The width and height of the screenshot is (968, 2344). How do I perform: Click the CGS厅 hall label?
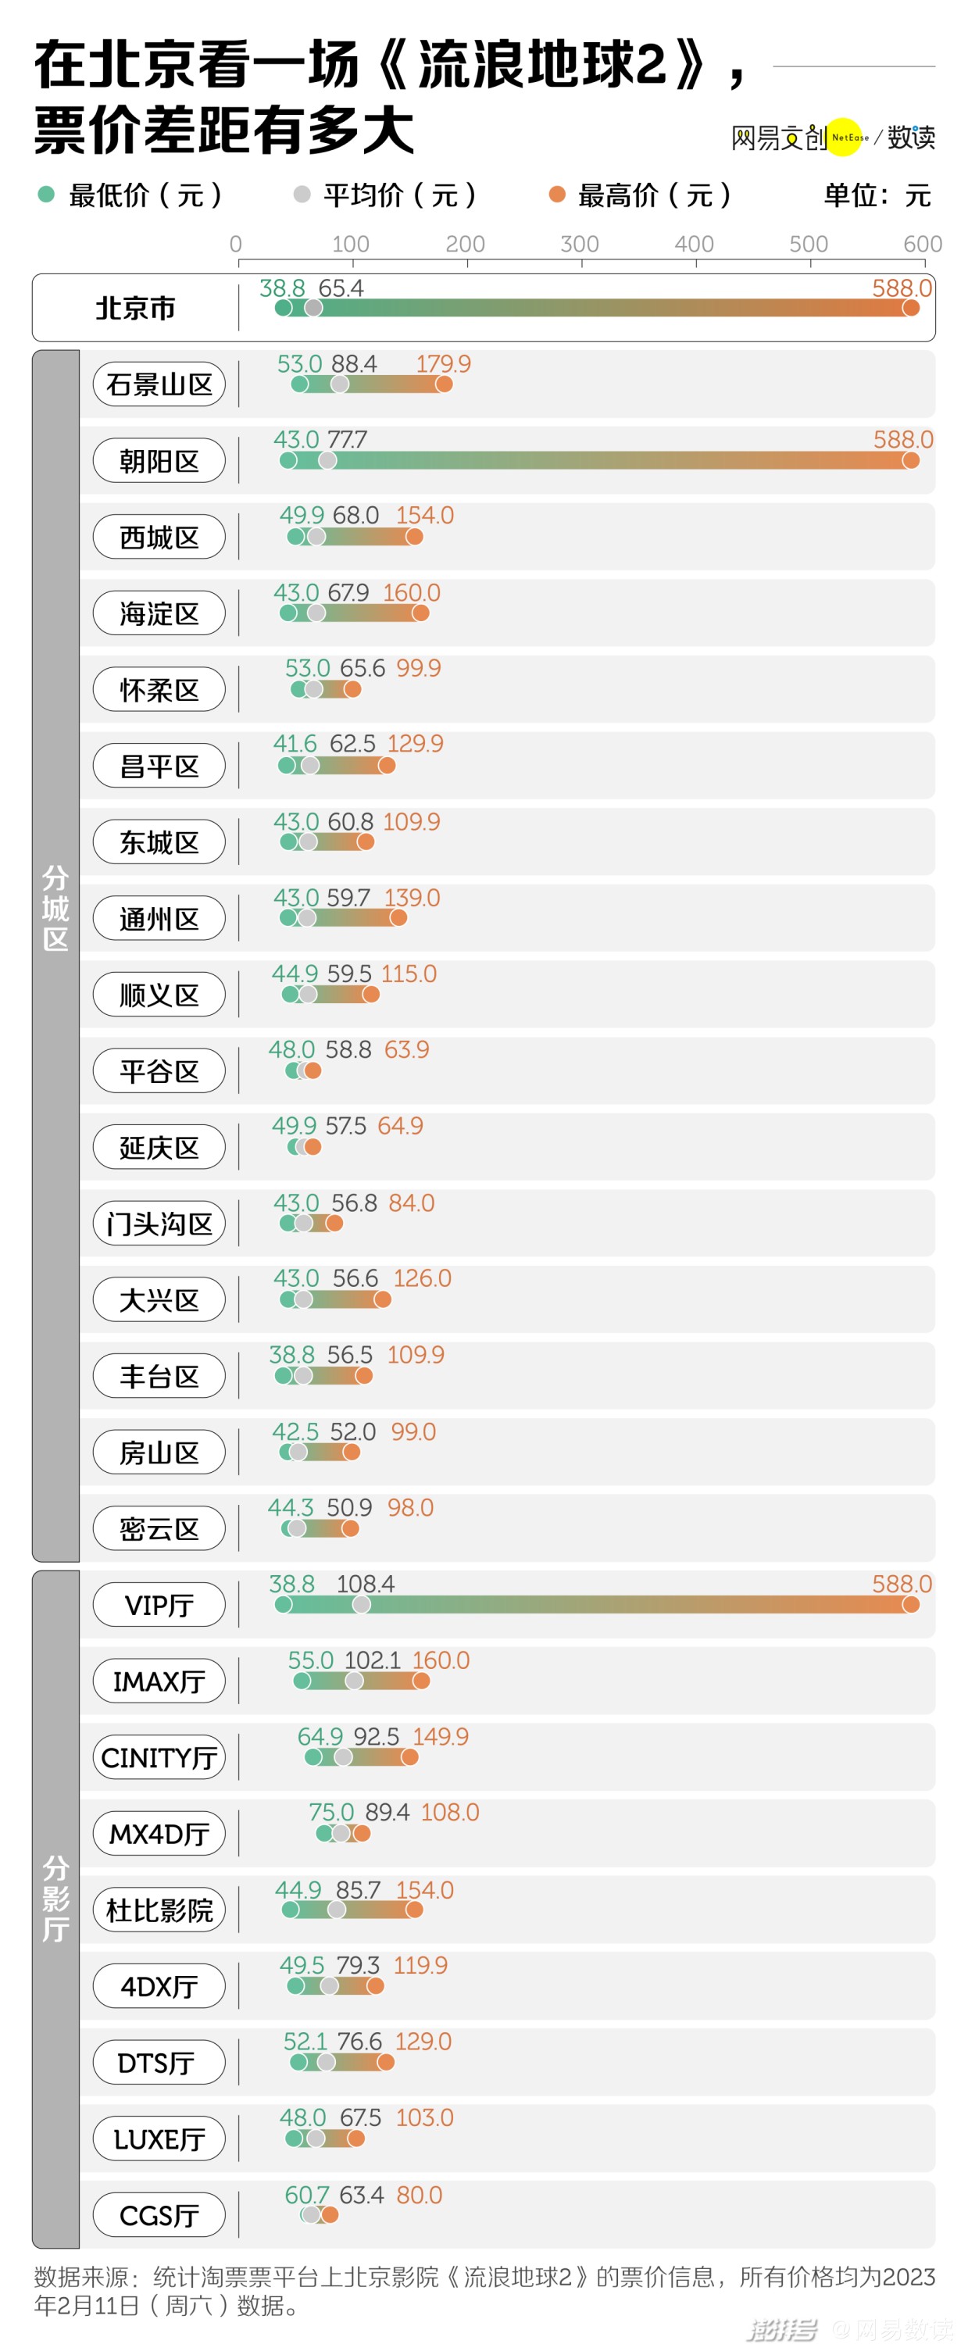coord(159,2215)
